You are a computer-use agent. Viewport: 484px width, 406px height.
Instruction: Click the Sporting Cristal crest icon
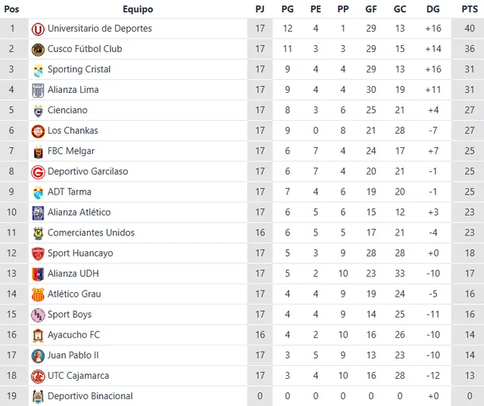38,69
